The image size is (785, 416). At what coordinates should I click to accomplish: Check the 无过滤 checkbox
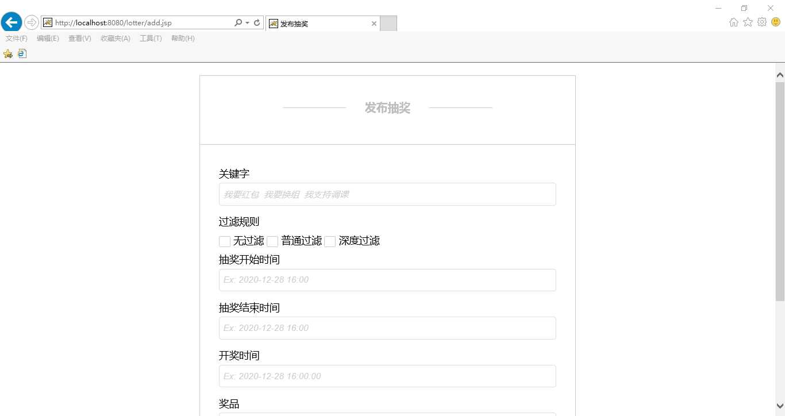click(x=225, y=241)
